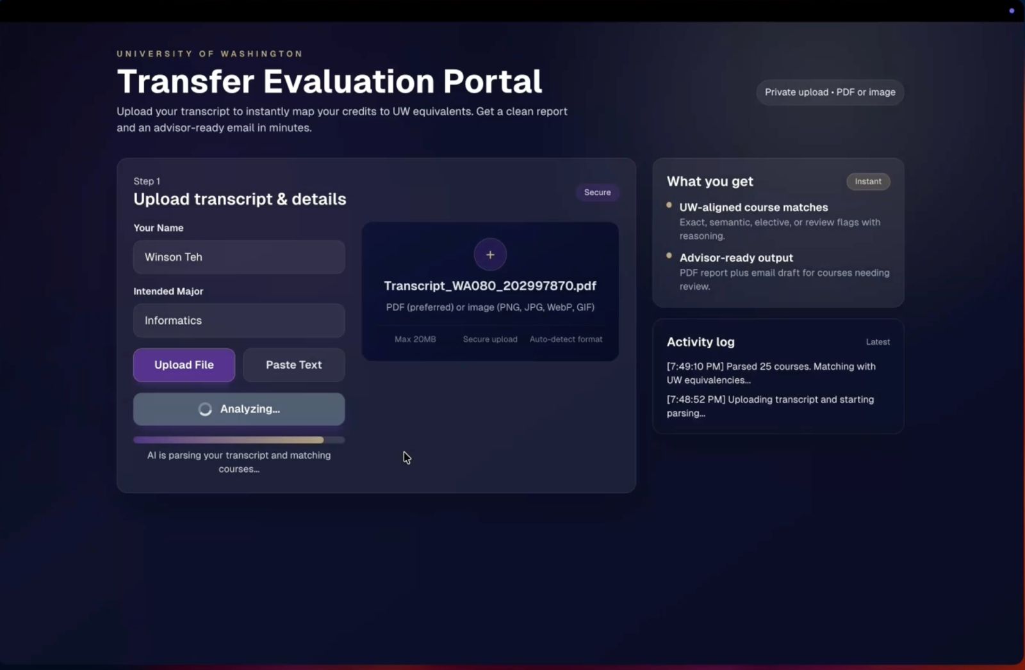The width and height of the screenshot is (1025, 670).
Task: Click the Intended Major input field
Action: tap(239, 321)
